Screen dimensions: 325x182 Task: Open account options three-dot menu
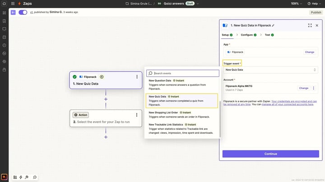pos(314,88)
